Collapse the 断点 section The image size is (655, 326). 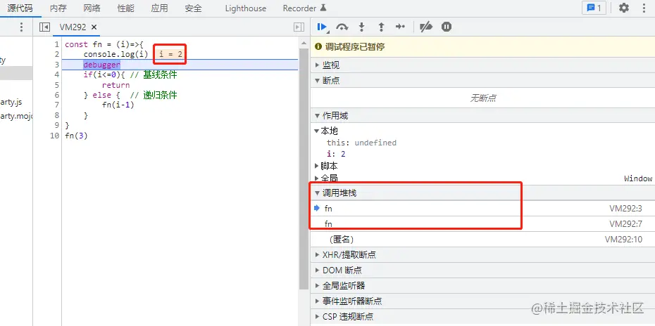[x=483, y=81]
